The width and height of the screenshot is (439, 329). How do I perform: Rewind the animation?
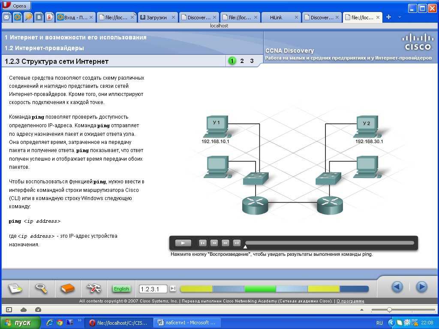[x=214, y=243]
